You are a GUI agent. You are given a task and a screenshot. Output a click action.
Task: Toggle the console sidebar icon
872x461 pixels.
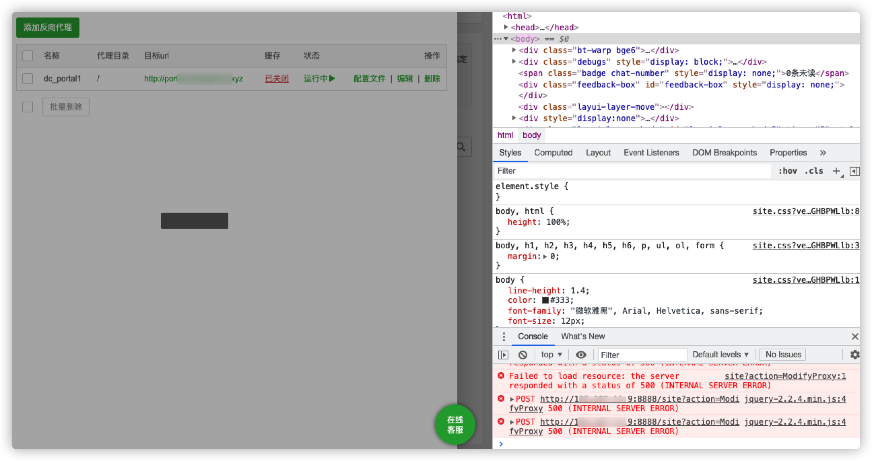click(503, 355)
